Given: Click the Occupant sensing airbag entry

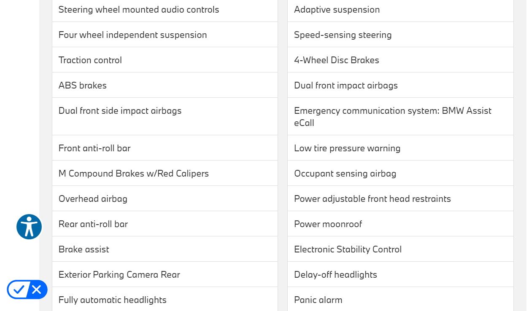Looking at the screenshot, I should [345, 174].
